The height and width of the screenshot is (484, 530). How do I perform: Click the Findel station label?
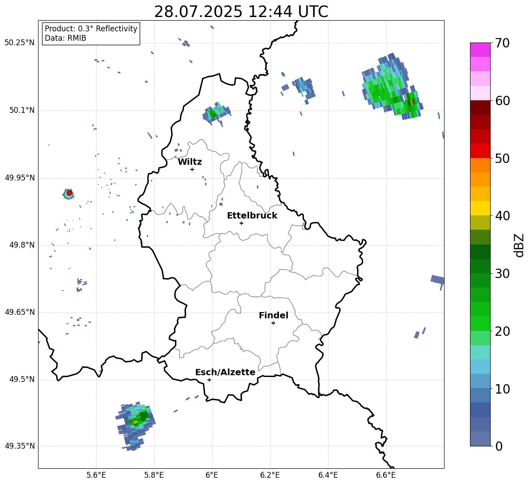tap(274, 315)
